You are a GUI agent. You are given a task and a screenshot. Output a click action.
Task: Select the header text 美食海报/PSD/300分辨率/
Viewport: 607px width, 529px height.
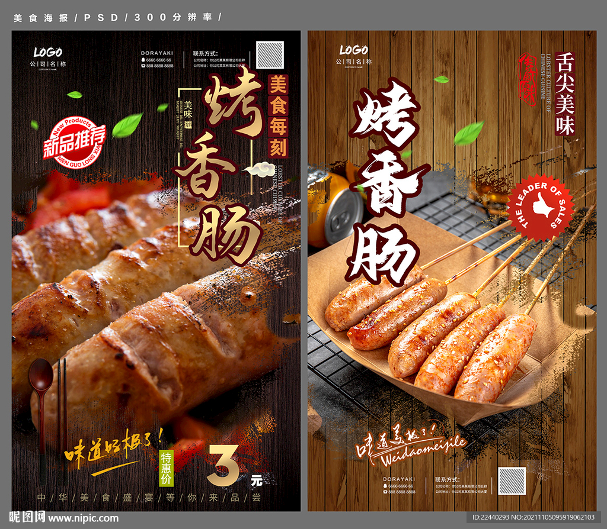tap(117, 17)
